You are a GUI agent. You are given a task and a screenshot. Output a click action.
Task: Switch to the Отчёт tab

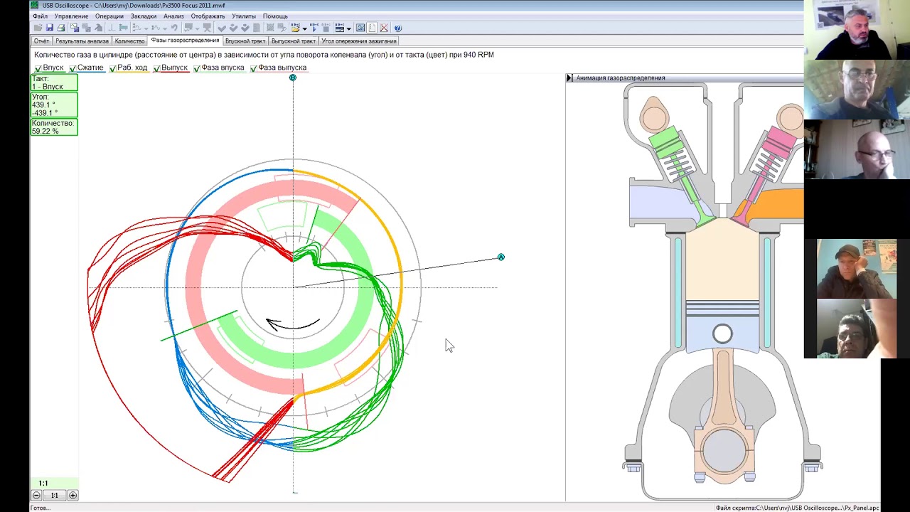41,41
